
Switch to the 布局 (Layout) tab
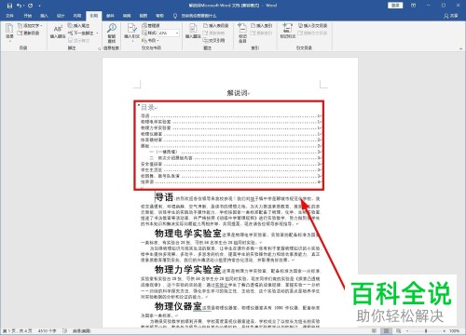[x=77, y=16]
